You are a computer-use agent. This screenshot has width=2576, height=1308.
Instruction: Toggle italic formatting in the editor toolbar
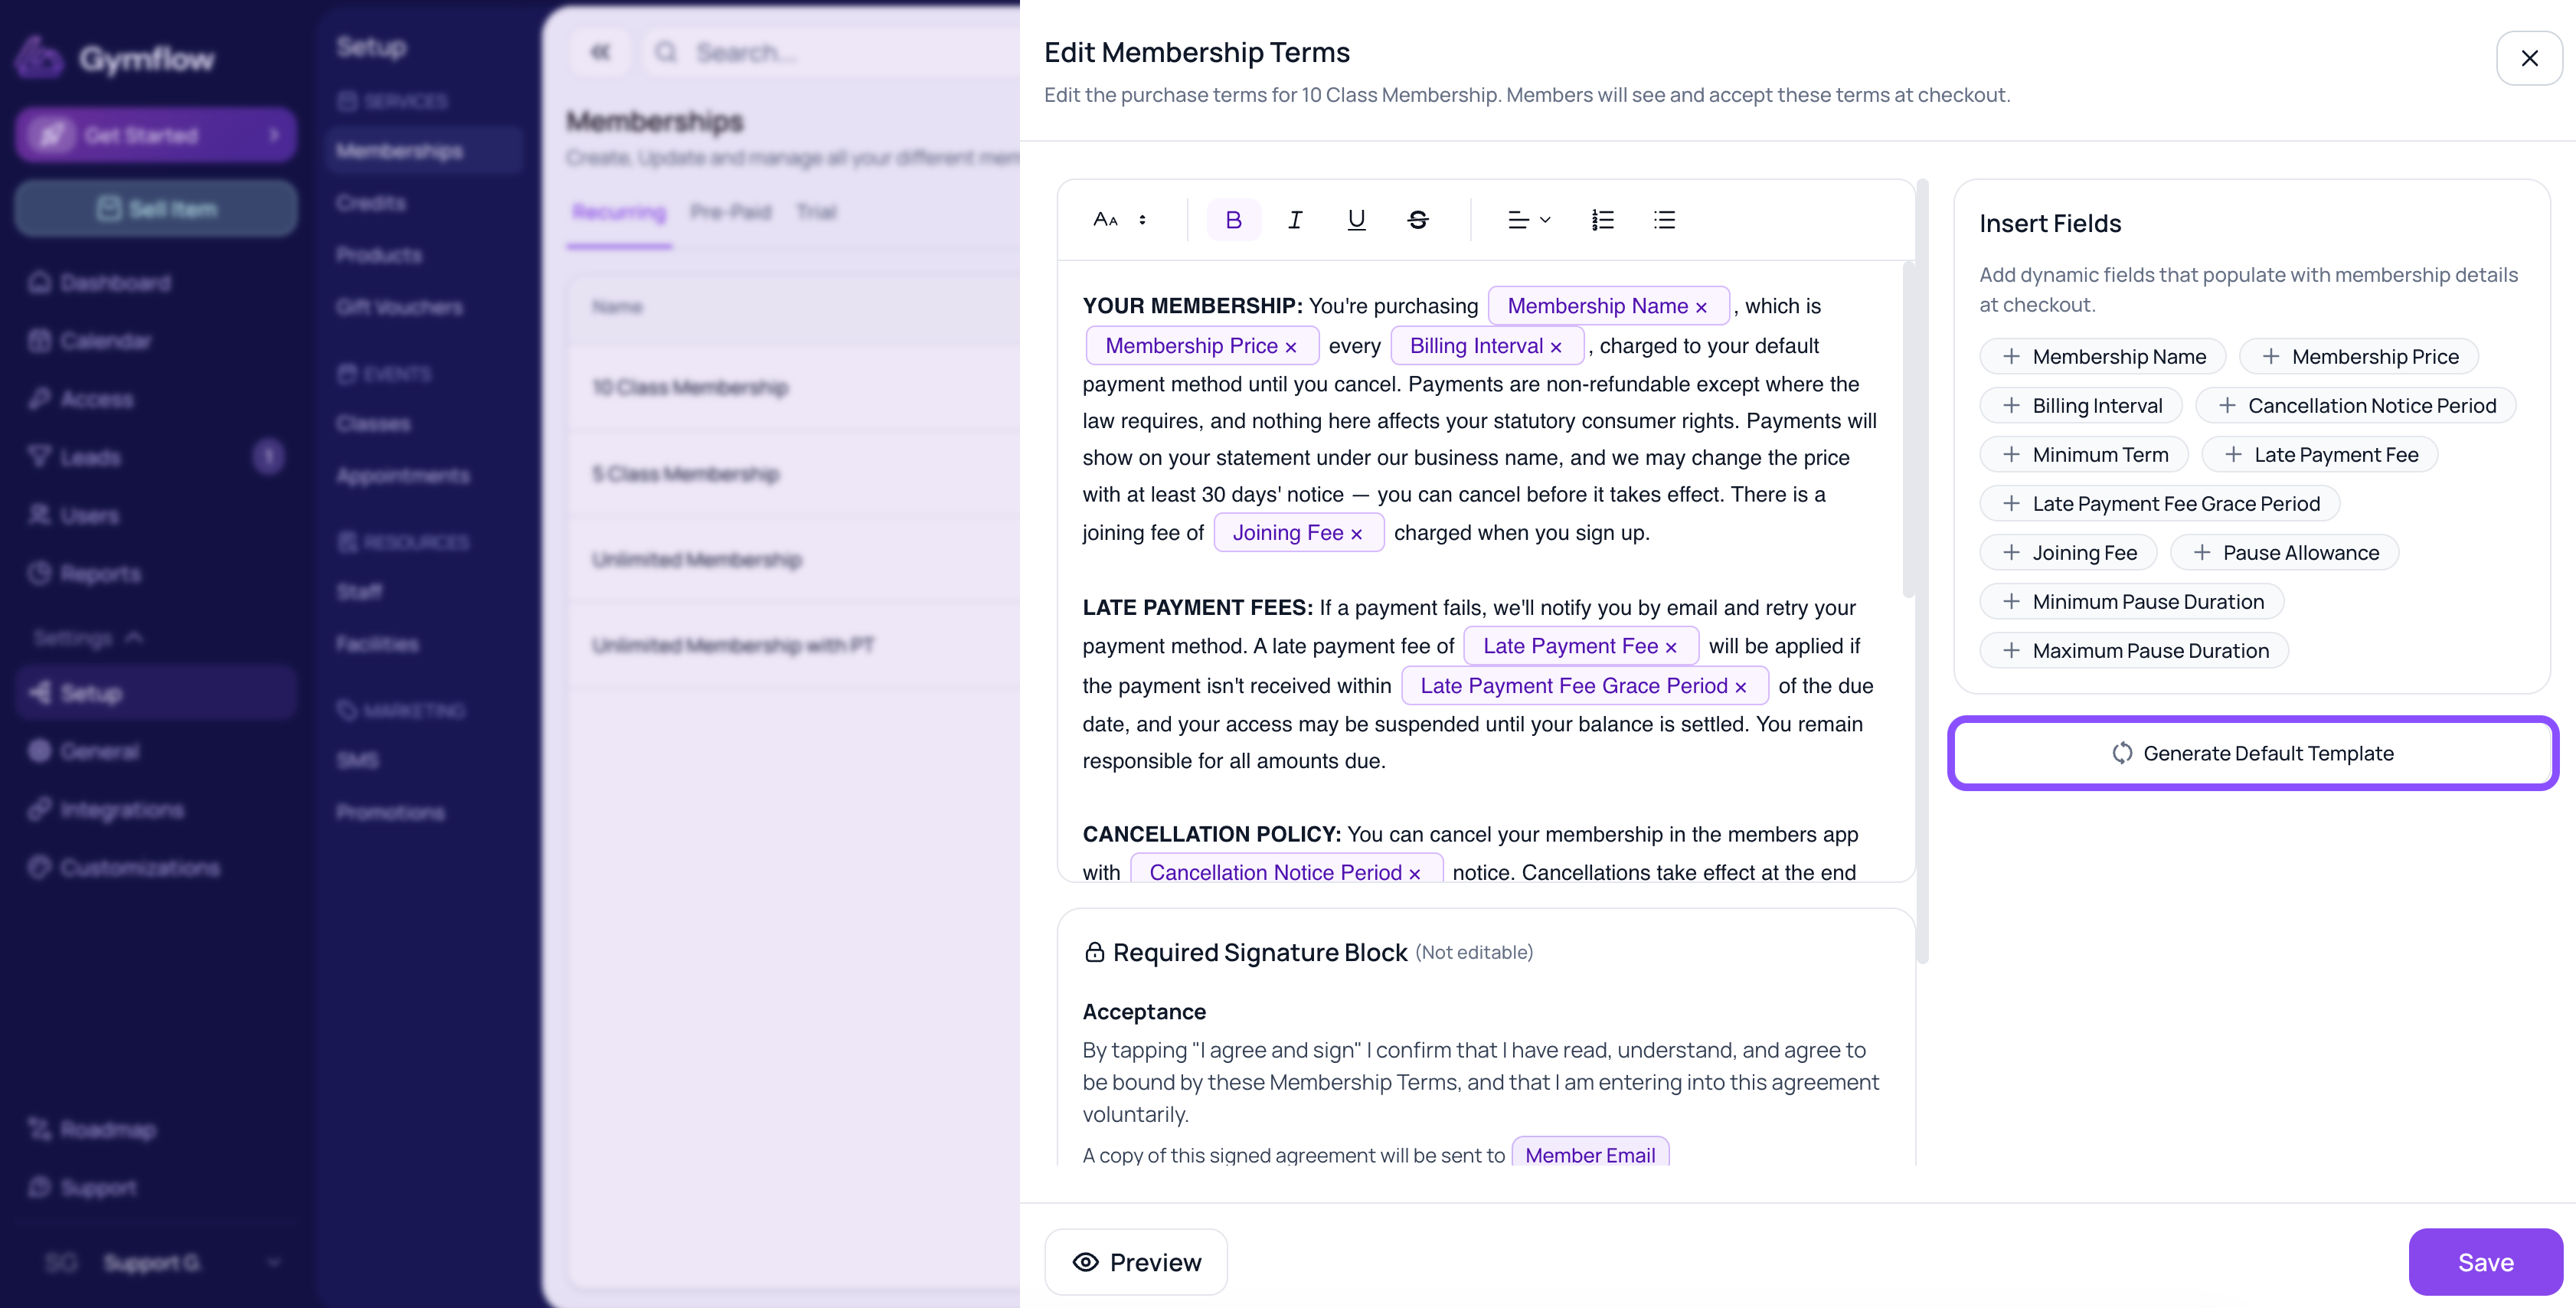click(1295, 220)
